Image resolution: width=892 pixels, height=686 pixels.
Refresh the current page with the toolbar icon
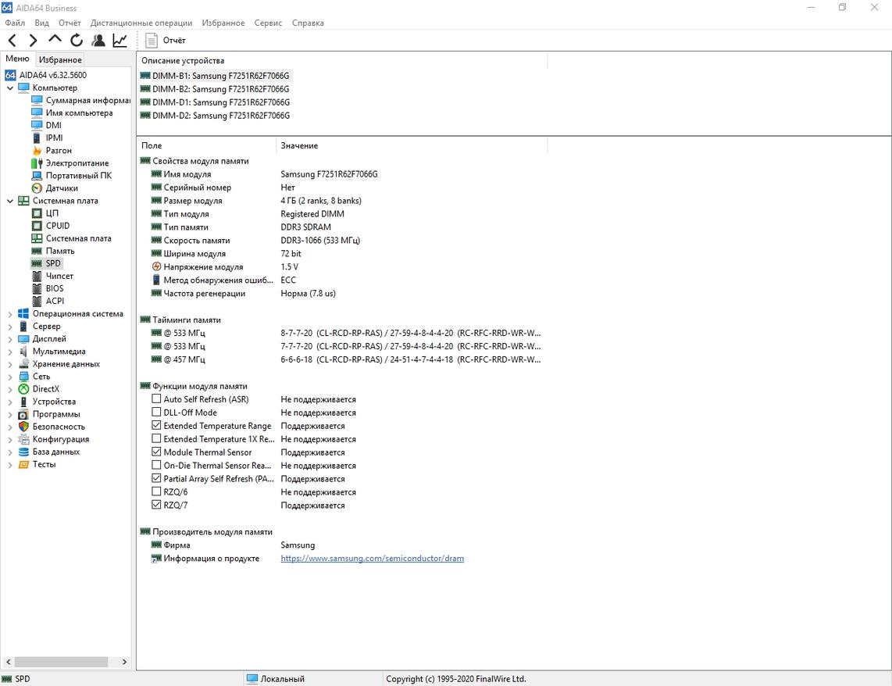[x=77, y=41]
